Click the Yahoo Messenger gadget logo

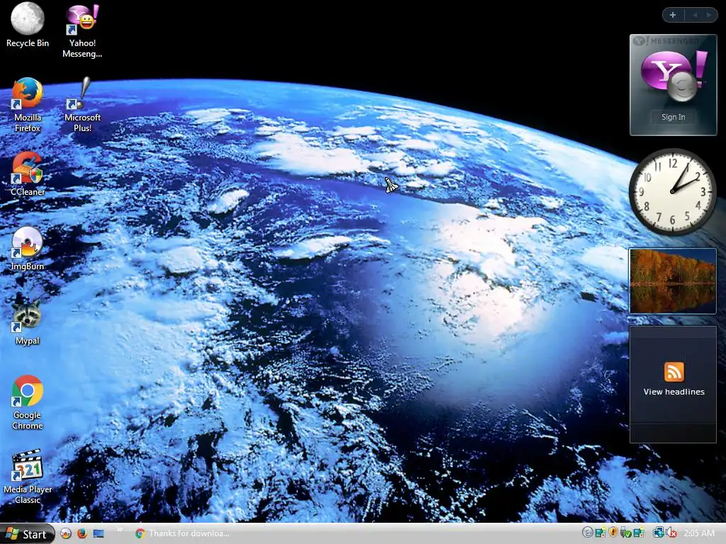coord(674,75)
